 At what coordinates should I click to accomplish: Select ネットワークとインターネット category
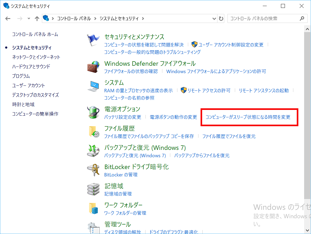tap(36, 57)
